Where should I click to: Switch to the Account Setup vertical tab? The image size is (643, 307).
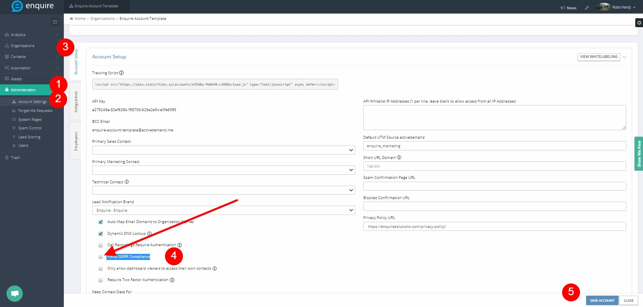coord(76,62)
